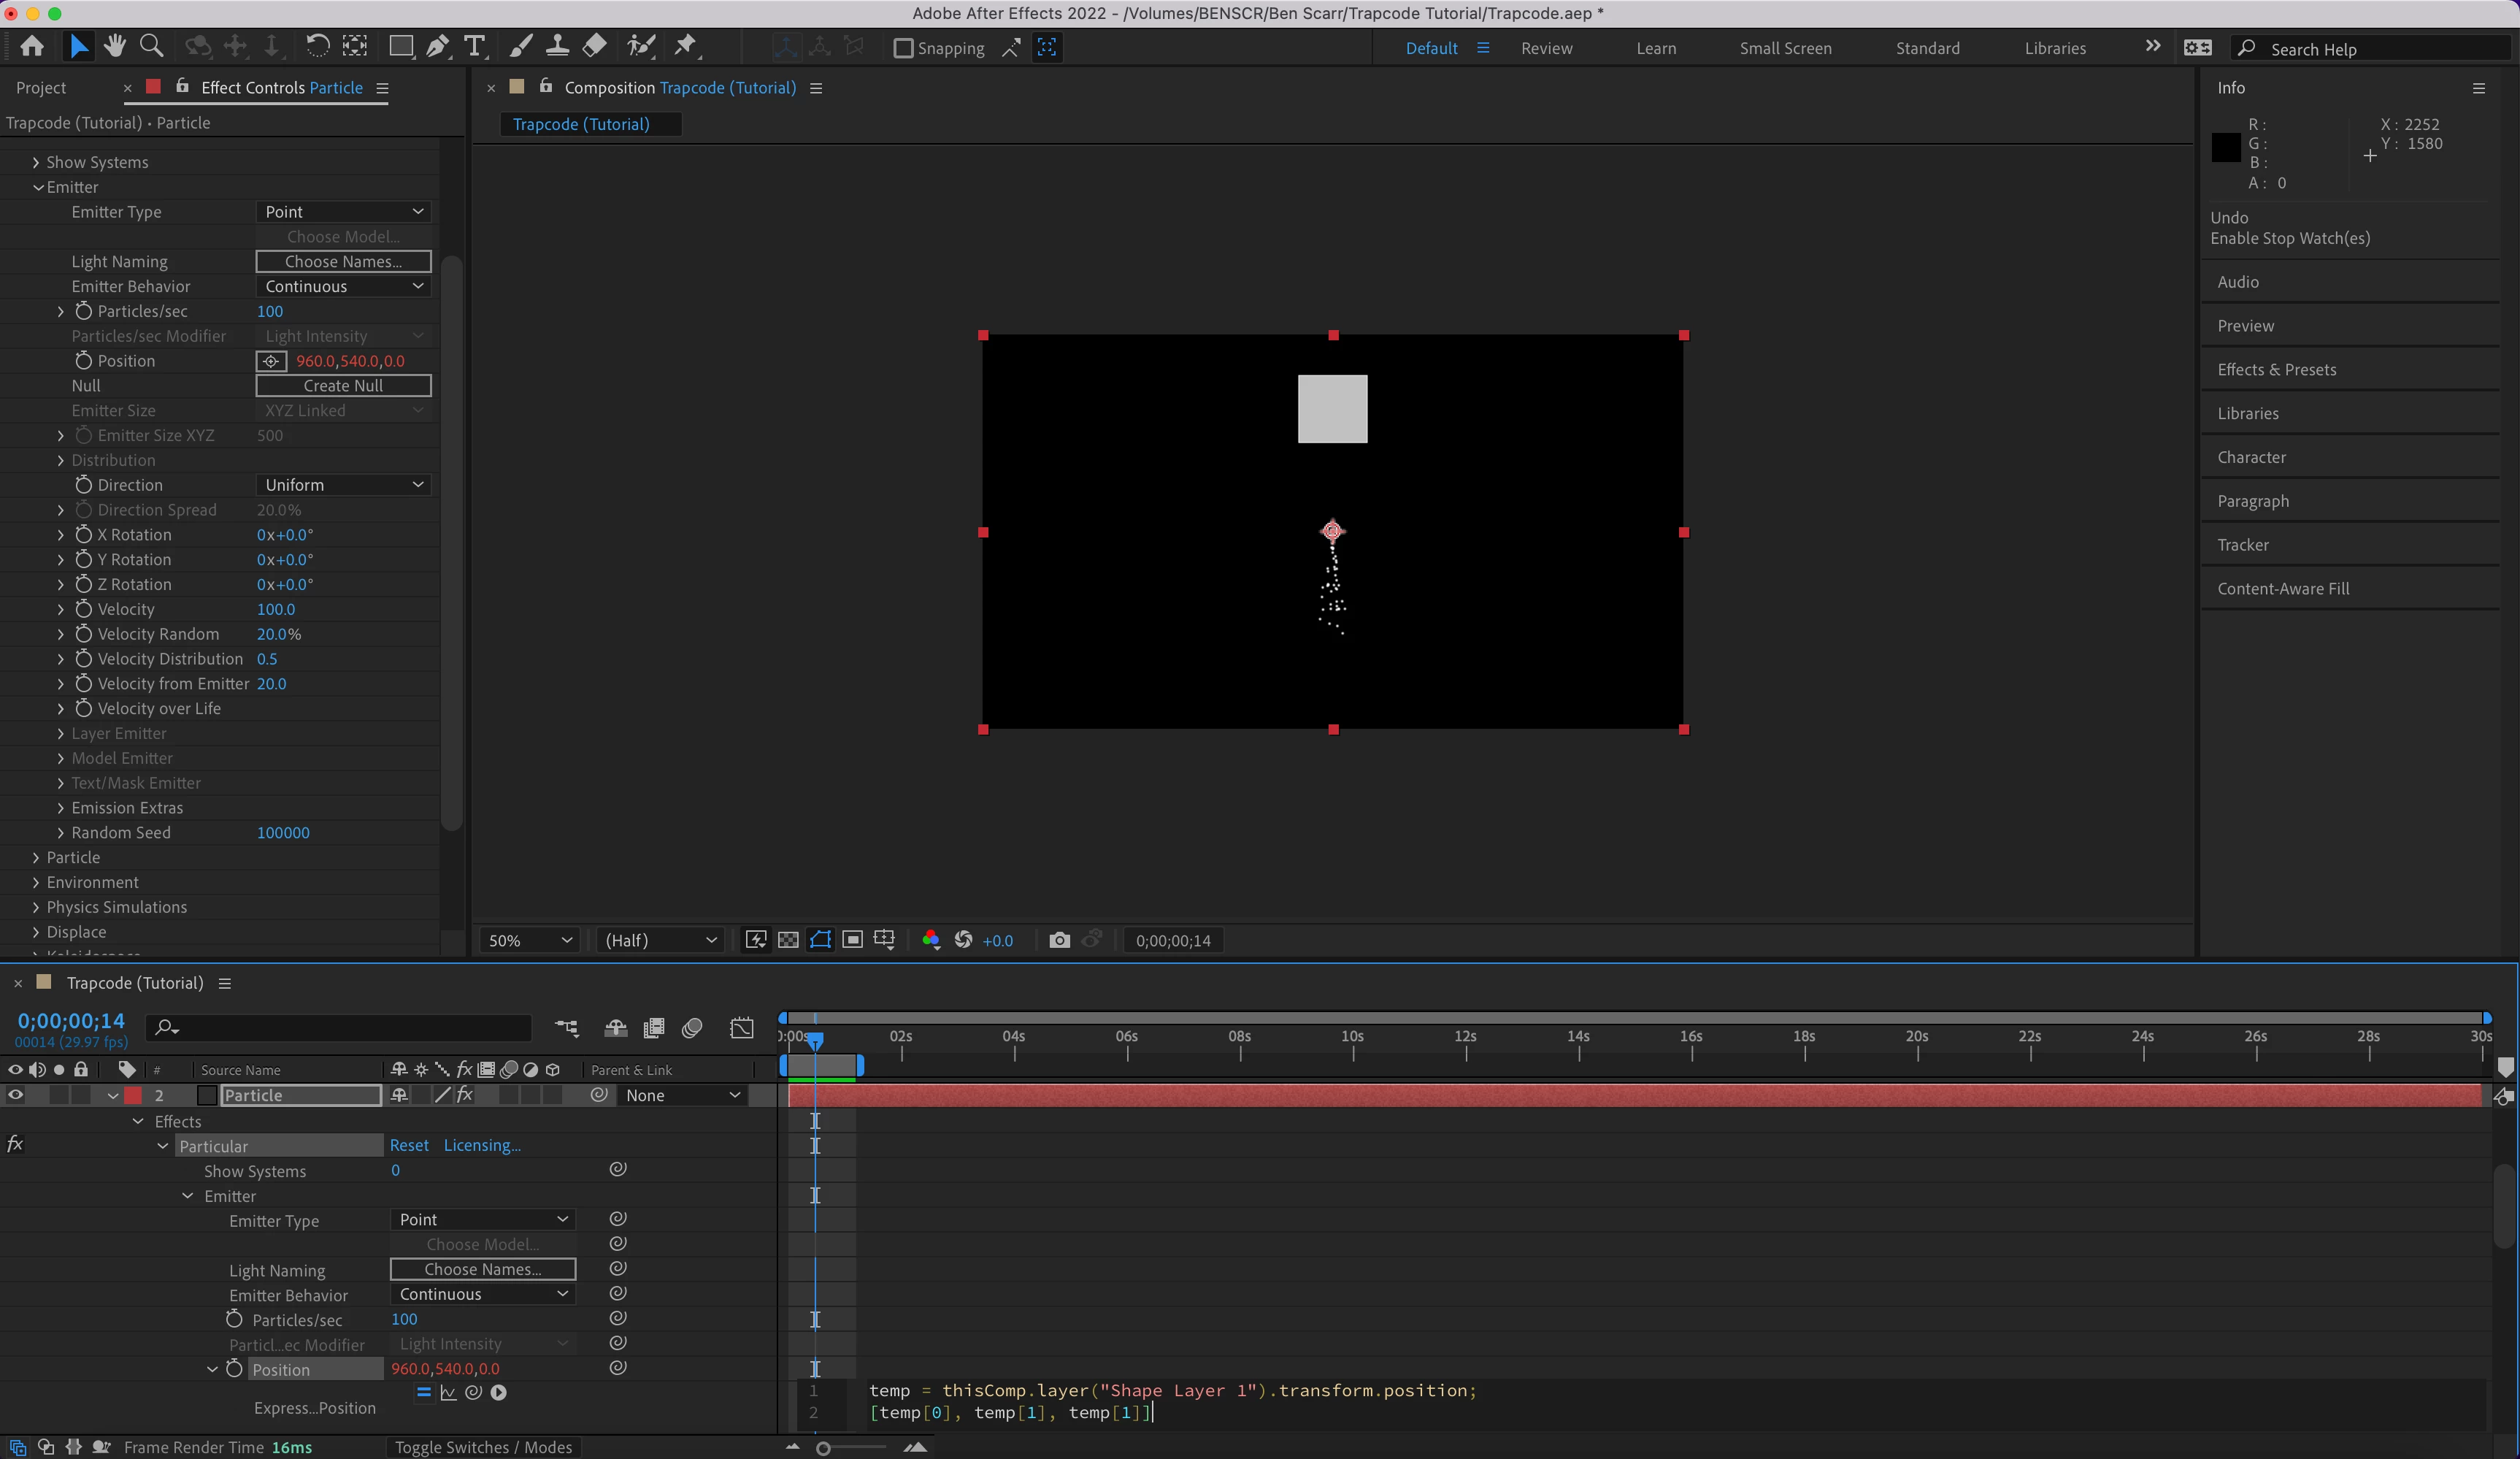Image resolution: width=2520 pixels, height=1459 pixels.
Task: Open the 50% magnification dropdown
Action: 529,940
